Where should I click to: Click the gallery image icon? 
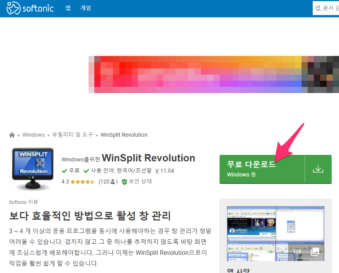click(315, 251)
